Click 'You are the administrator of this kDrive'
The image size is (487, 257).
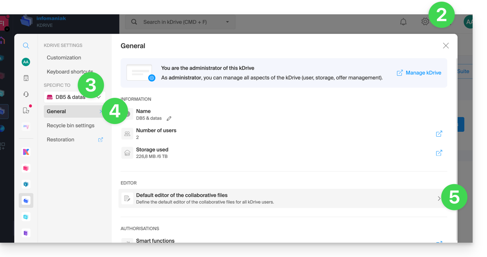[x=207, y=68]
